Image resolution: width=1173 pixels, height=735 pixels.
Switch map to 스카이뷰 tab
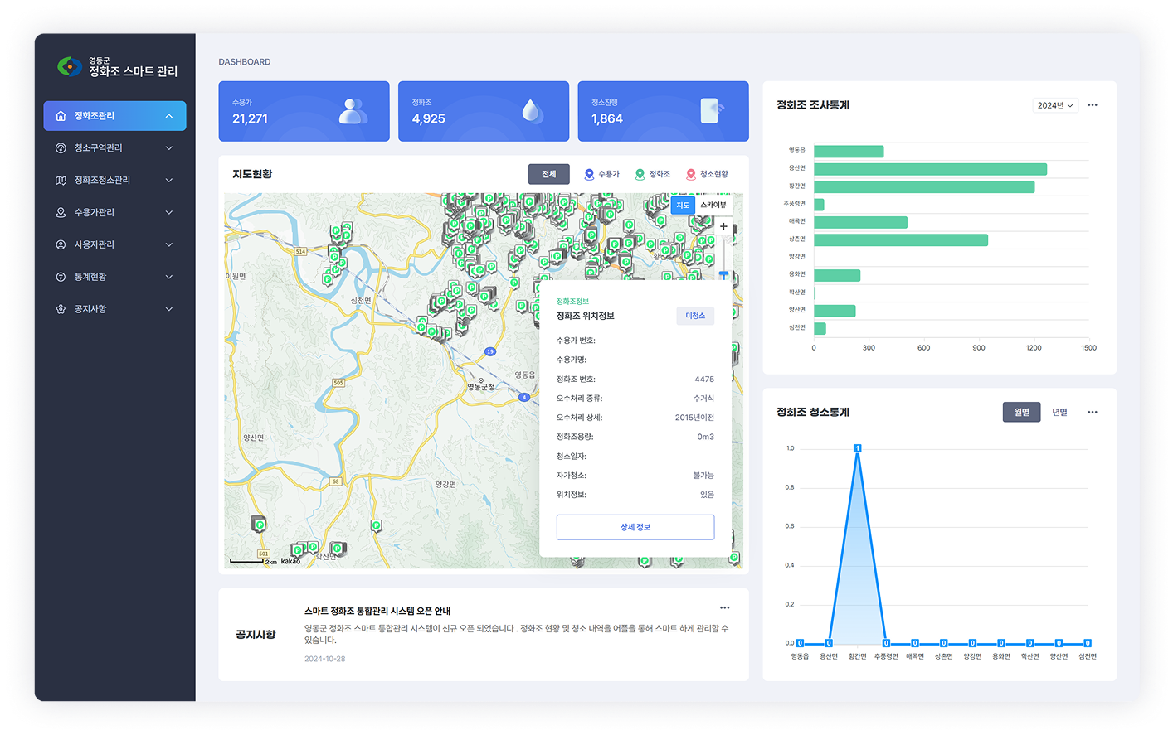click(713, 205)
